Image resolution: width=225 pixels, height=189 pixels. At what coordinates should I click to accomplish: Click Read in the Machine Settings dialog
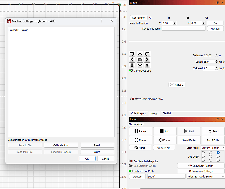[97, 145]
